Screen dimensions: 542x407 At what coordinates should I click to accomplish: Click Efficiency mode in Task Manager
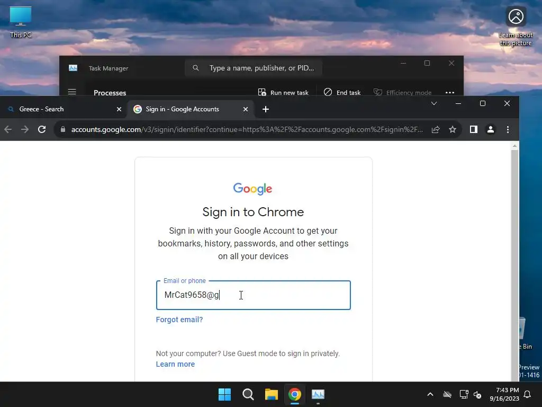tap(402, 92)
